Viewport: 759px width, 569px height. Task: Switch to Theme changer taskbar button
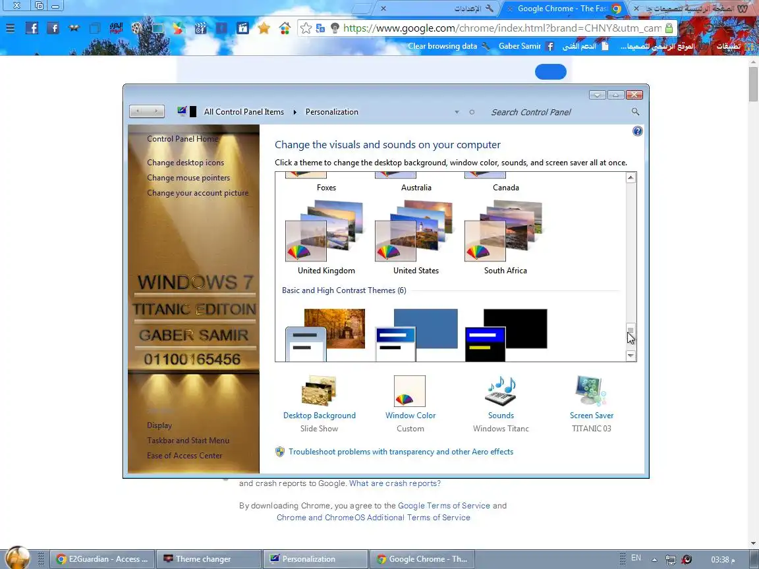209,559
